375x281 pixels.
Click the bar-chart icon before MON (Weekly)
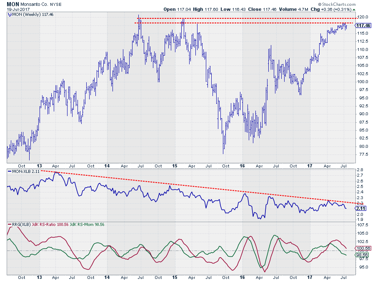coord(9,14)
